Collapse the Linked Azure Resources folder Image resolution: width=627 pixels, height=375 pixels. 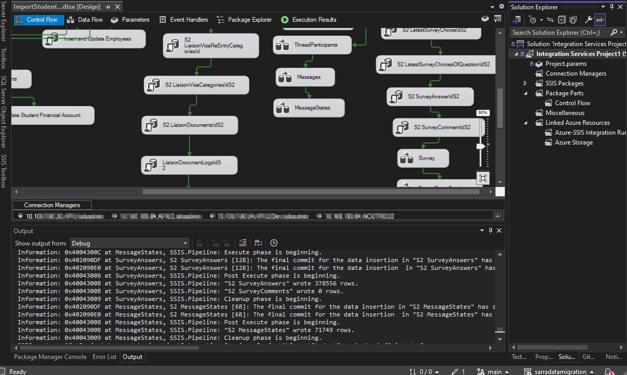(525, 123)
